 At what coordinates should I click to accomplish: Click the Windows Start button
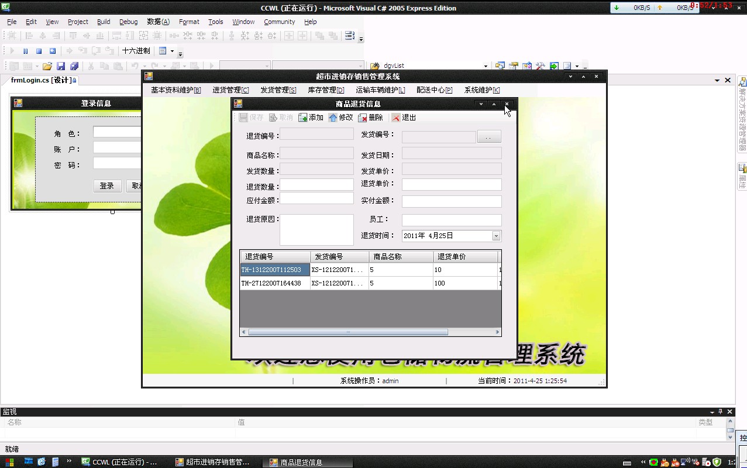[x=10, y=462]
